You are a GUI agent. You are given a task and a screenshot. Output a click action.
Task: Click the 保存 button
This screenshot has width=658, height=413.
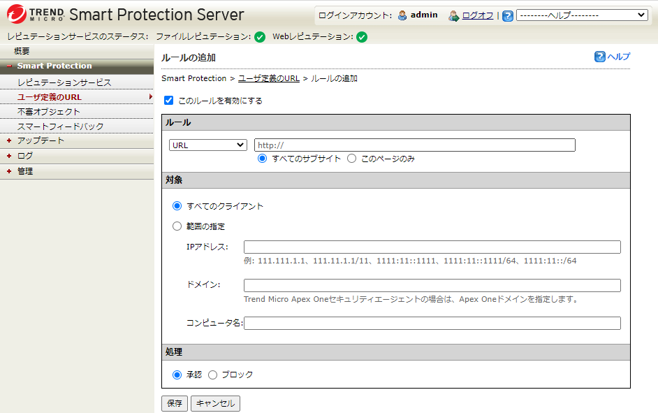point(175,403)
